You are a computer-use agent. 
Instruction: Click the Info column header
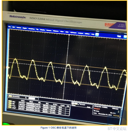tap(68, 106)
